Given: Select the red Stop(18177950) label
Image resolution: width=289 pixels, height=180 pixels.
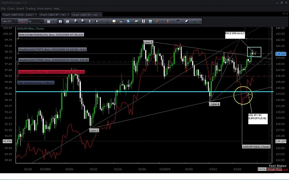Looking at the screenshot, I should [51, 72].
